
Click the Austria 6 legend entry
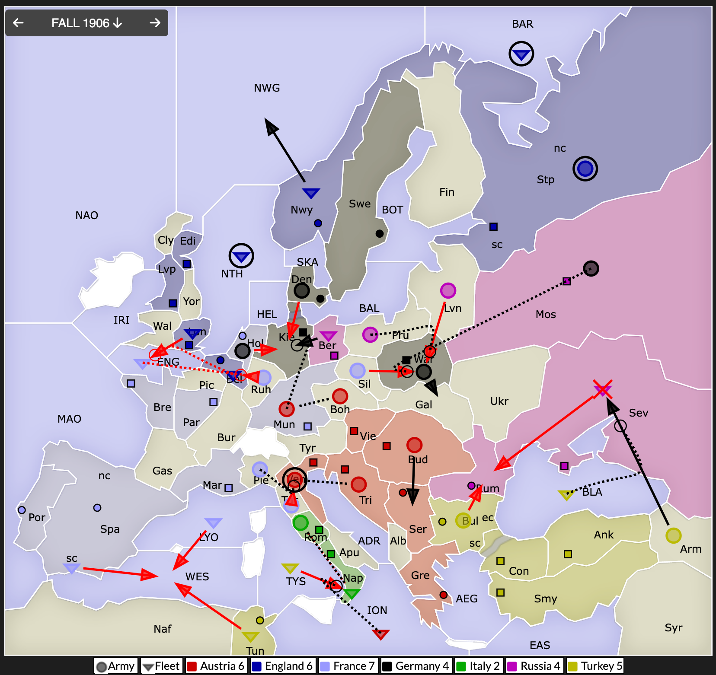click(216, 666)
